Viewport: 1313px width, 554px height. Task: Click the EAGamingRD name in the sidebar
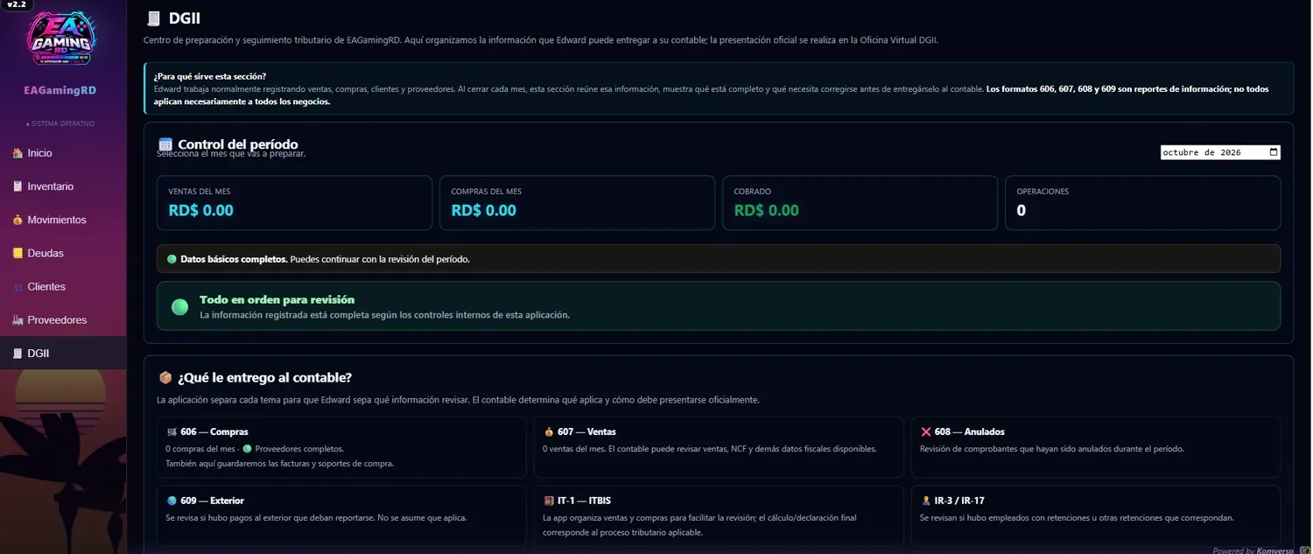click(x=60, y=90)
